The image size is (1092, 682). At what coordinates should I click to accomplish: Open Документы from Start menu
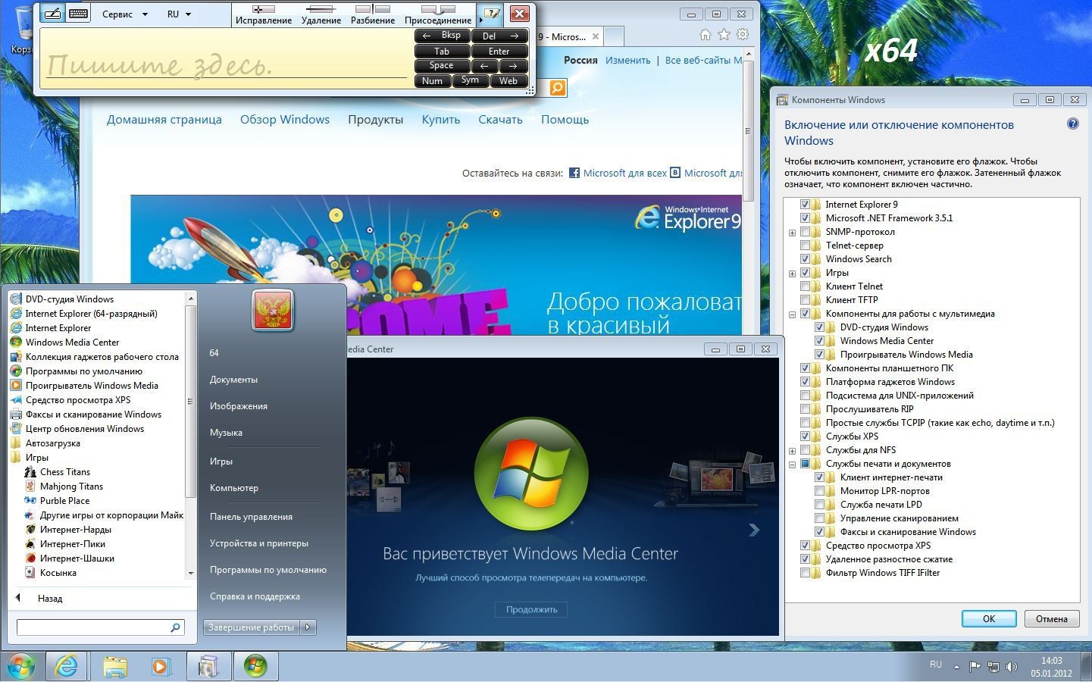233,380
